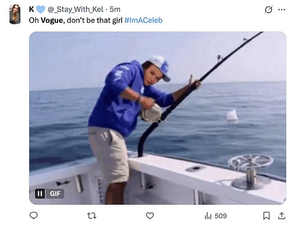Viewport: 290px width, 227px height.
Task: Click the 5m timestamp
Action: pos(115,9)
